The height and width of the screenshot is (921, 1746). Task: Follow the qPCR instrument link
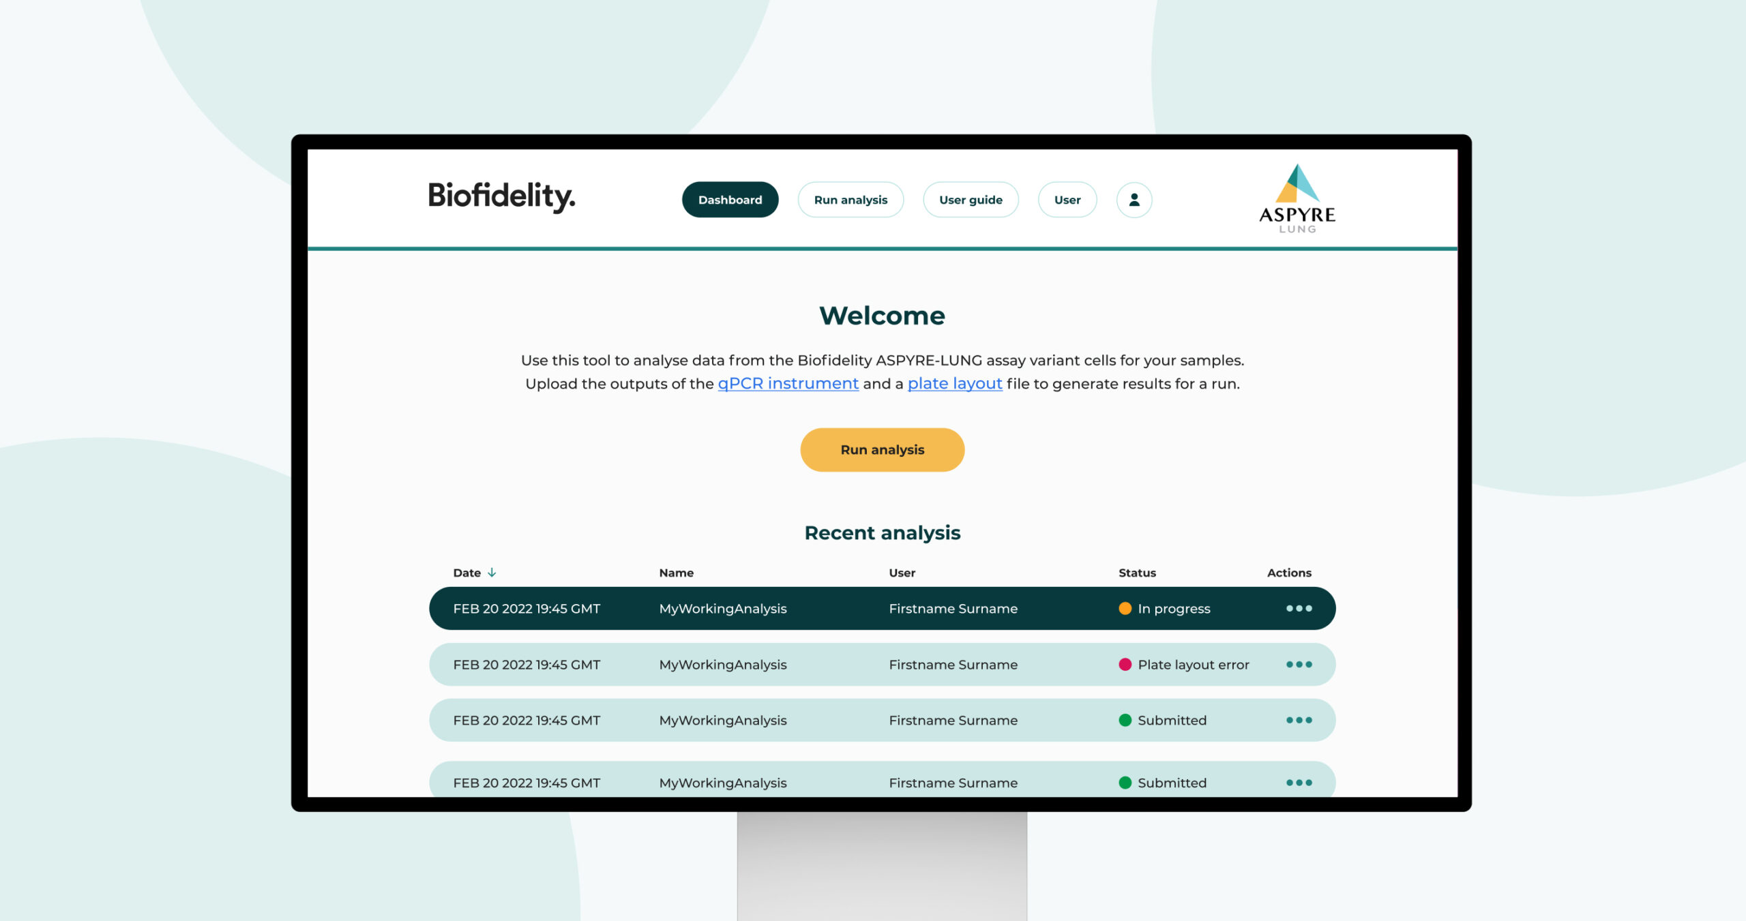tap(788, 384)
